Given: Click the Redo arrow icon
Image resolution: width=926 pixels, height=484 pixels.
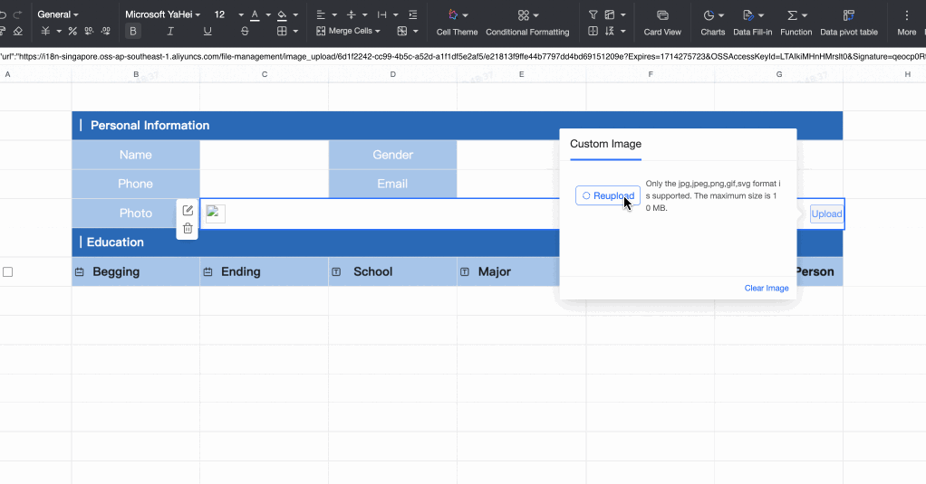Looking at the screenshot, I should click(x=18, y=14).
